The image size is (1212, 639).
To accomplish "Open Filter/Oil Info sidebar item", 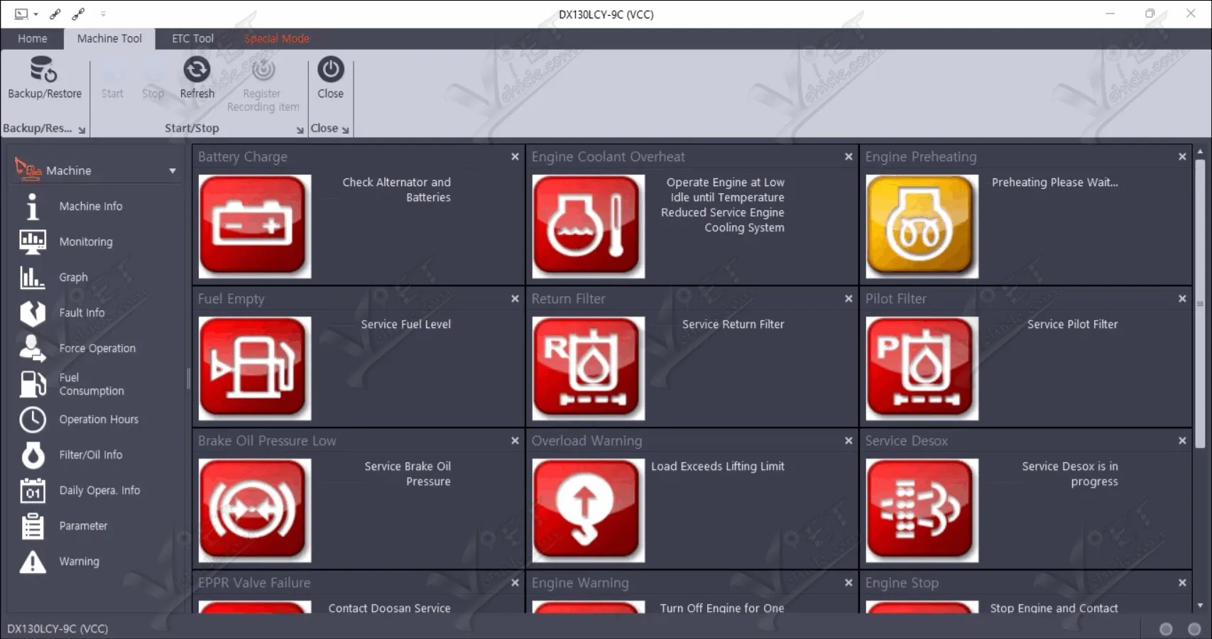I will pos(91,454).
